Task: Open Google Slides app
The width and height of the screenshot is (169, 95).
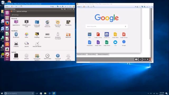Action: [x=115, y=35]
